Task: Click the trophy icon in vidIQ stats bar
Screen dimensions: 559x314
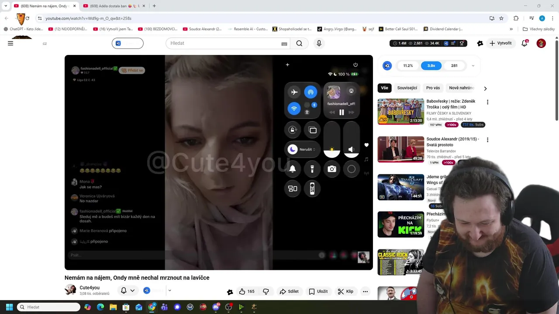Action: click(x=462, y=43)
